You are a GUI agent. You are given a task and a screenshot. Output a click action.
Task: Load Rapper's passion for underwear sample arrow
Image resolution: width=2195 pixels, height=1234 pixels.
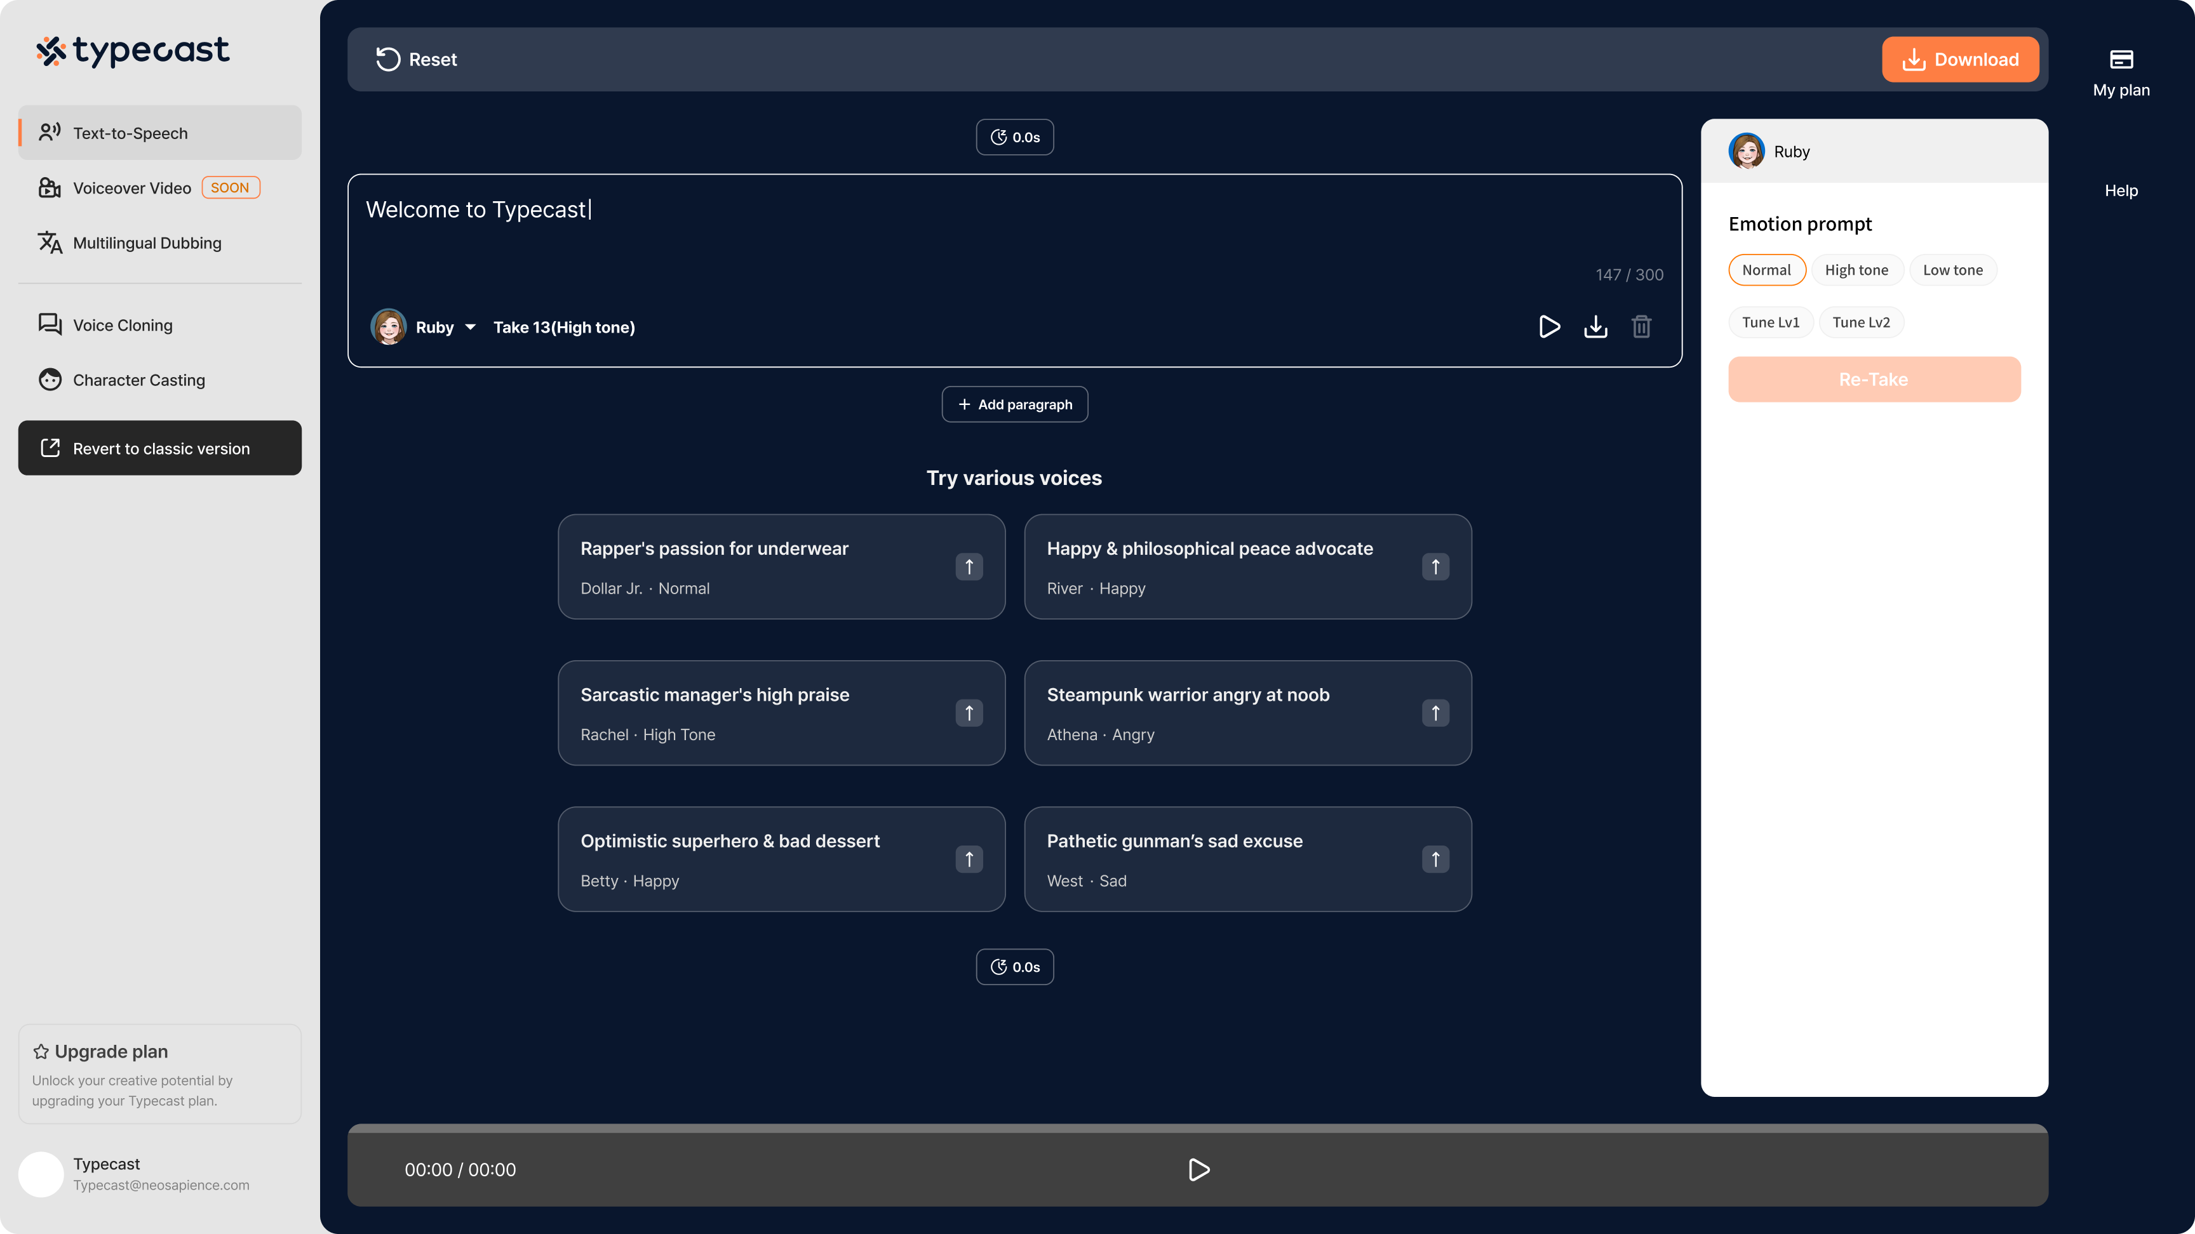969,567
